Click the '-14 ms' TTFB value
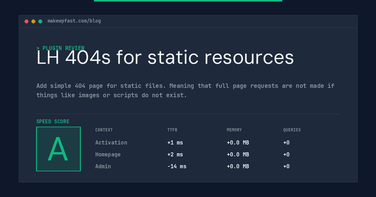376x197 pixels. click(177, 166)
